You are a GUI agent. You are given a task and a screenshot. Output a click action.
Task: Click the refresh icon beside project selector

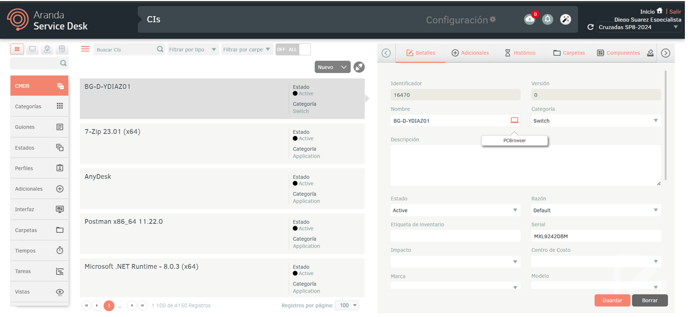(x=591, y=27)
